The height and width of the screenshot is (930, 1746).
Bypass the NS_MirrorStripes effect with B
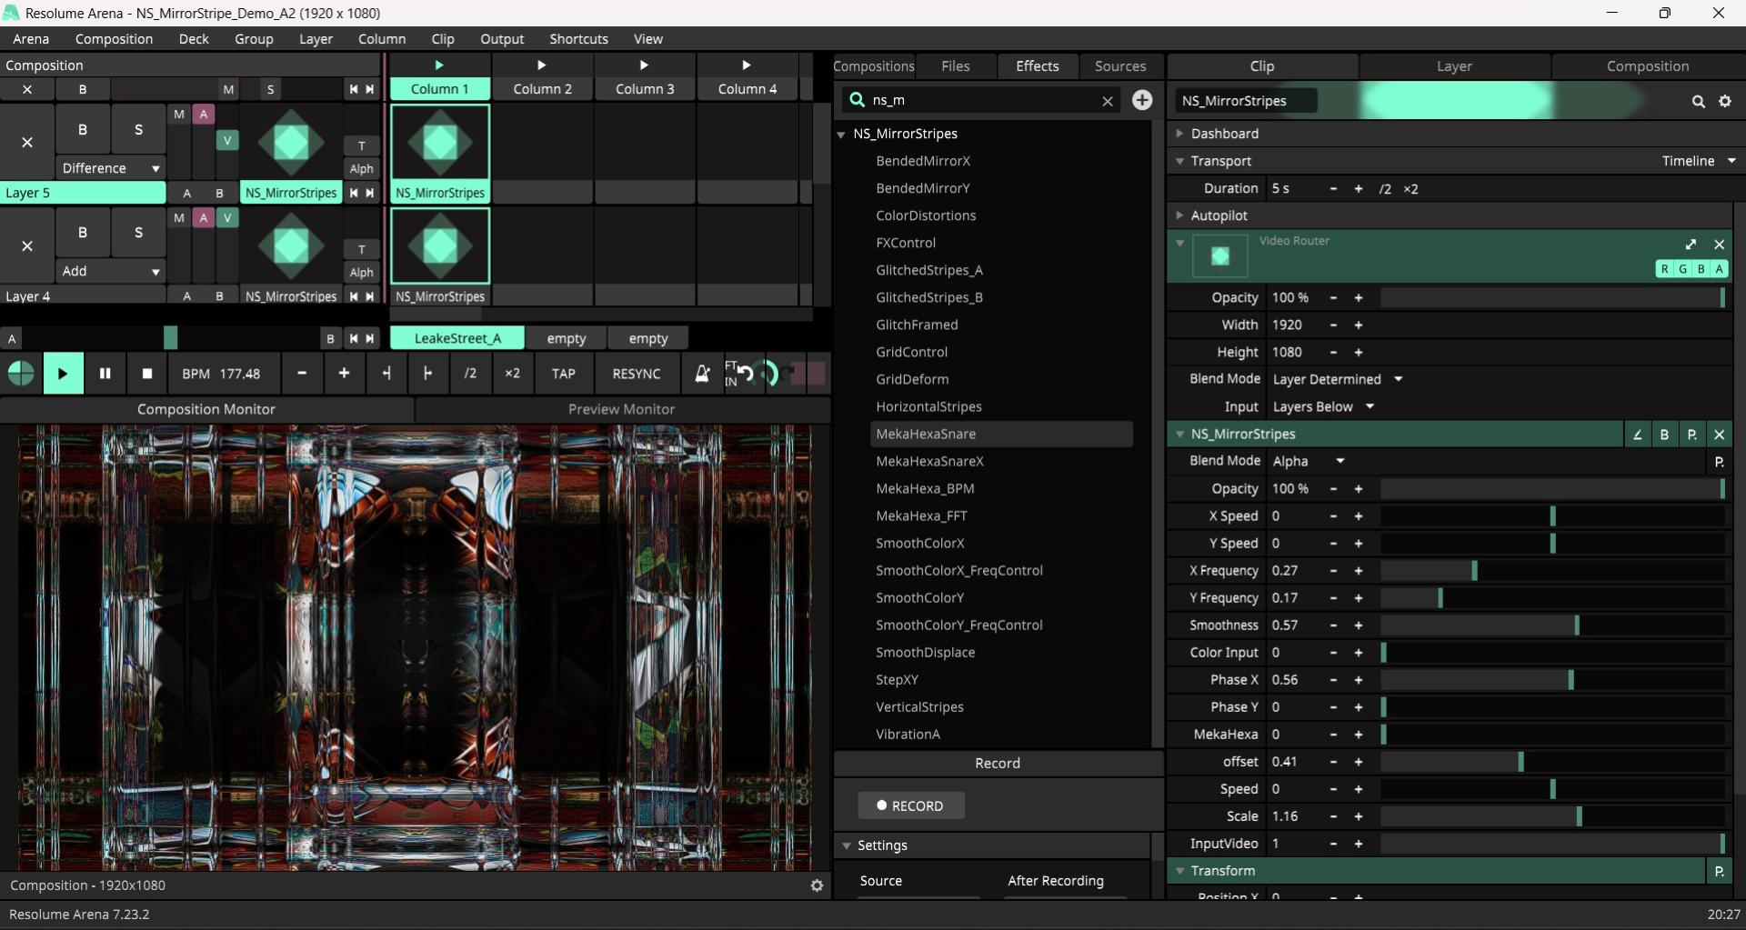(1664, 435)
